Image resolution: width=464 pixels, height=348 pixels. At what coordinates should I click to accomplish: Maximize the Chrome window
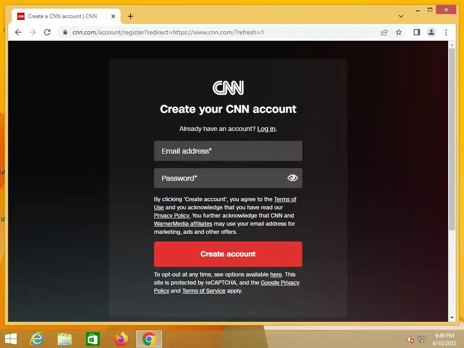click(430, 10)
